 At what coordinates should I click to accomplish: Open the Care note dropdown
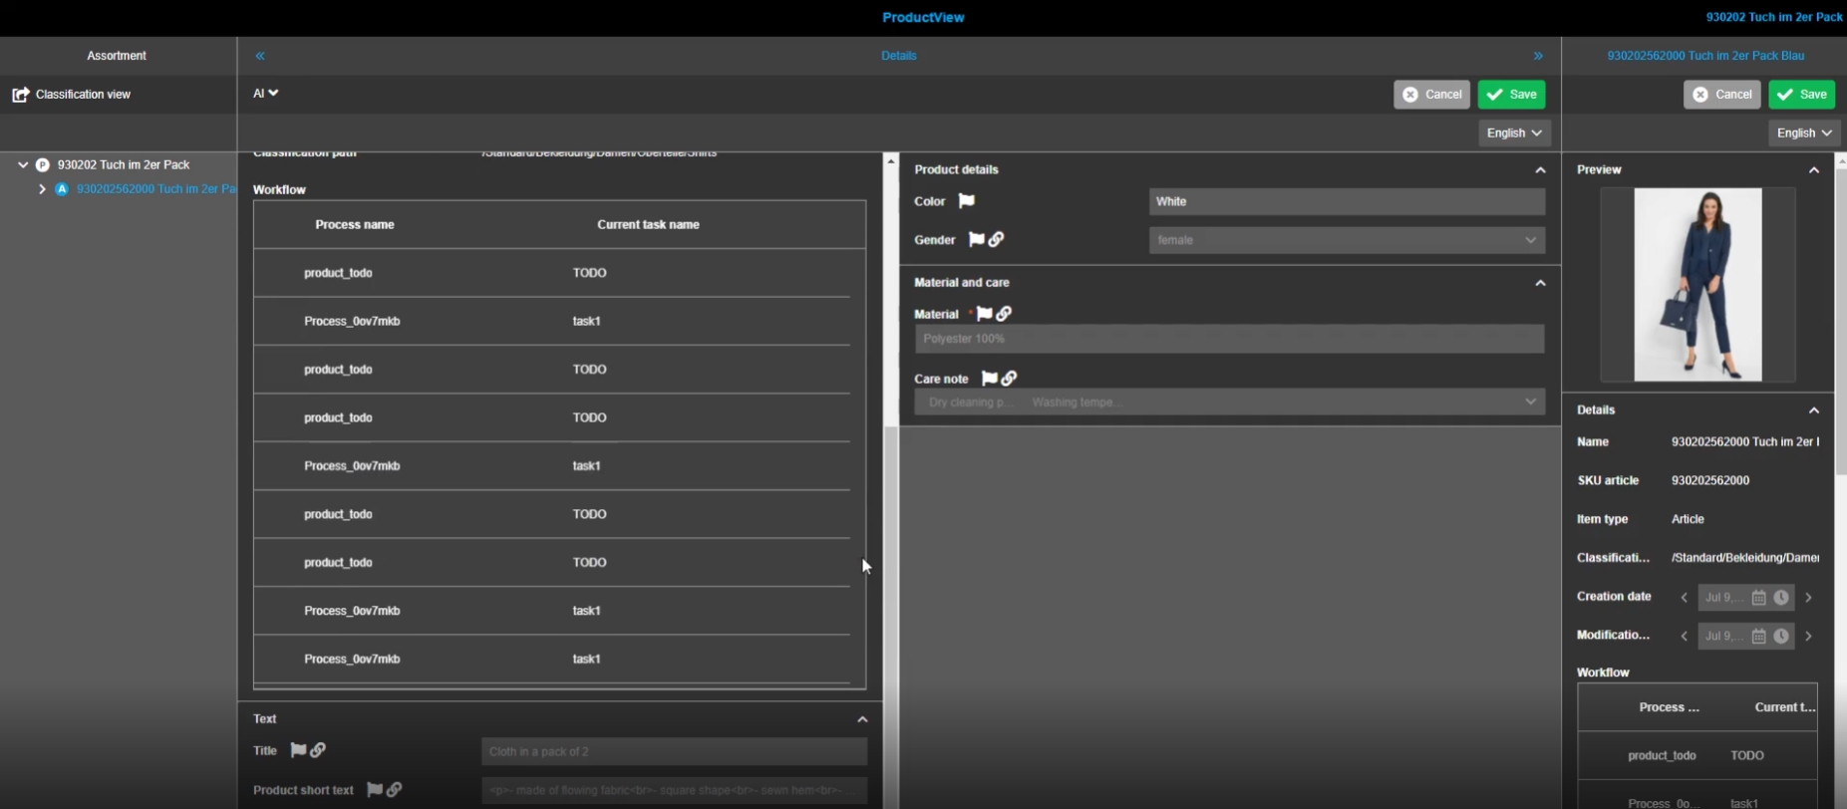click(x=1229, y=403)
